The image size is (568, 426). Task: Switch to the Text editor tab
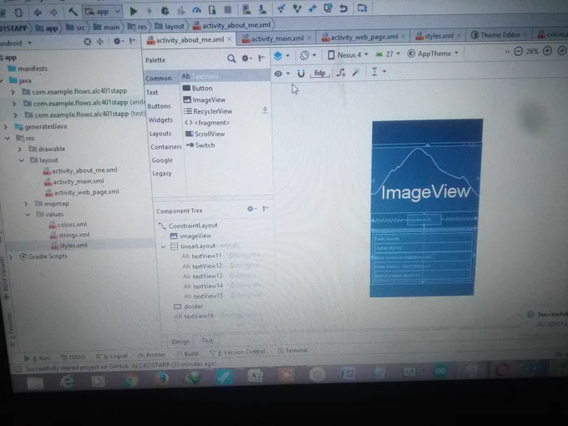(x=207, y=341)
